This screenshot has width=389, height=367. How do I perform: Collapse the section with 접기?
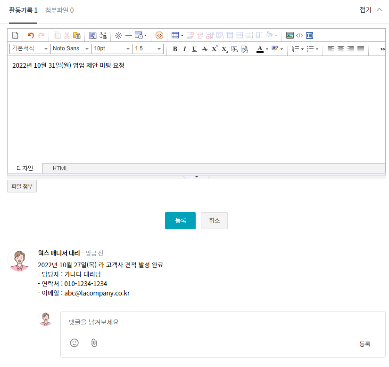pos(371,10)
